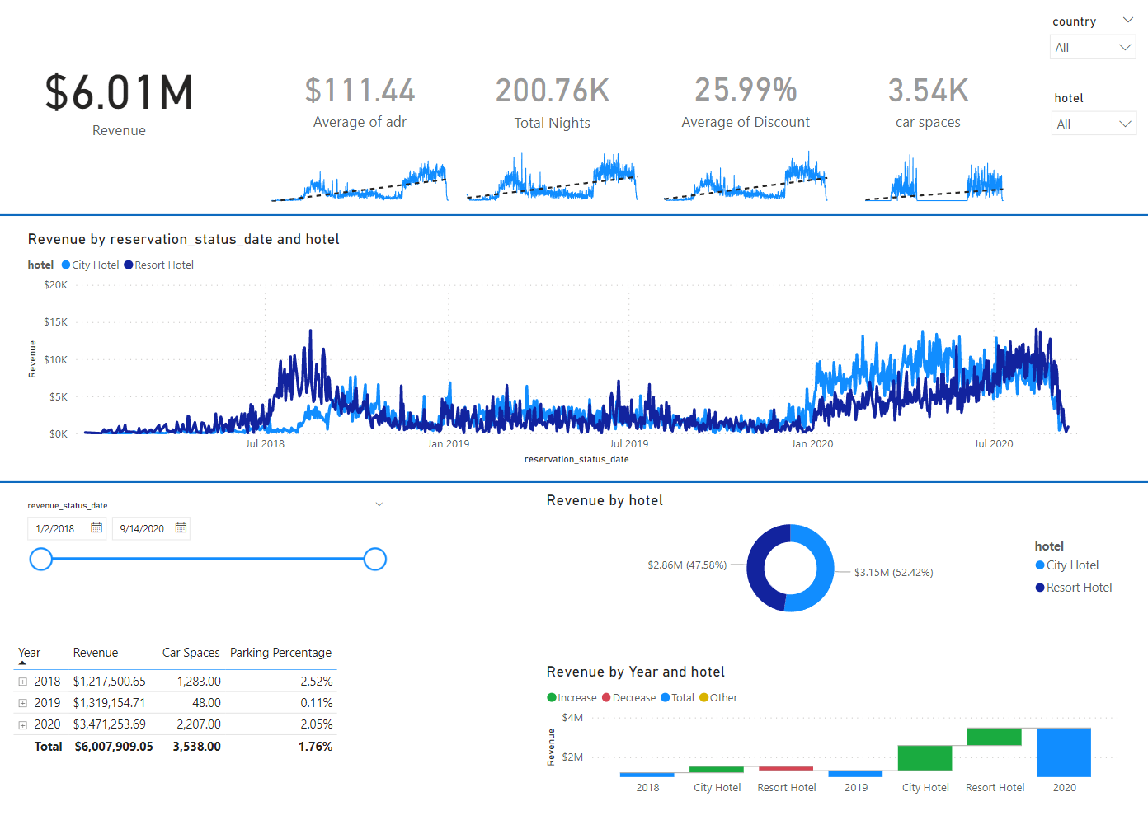The height and width of the screenshot is (820, 1148).
Task: Filter line chart by Resort Hotel legend
Action: click(128, 265)
